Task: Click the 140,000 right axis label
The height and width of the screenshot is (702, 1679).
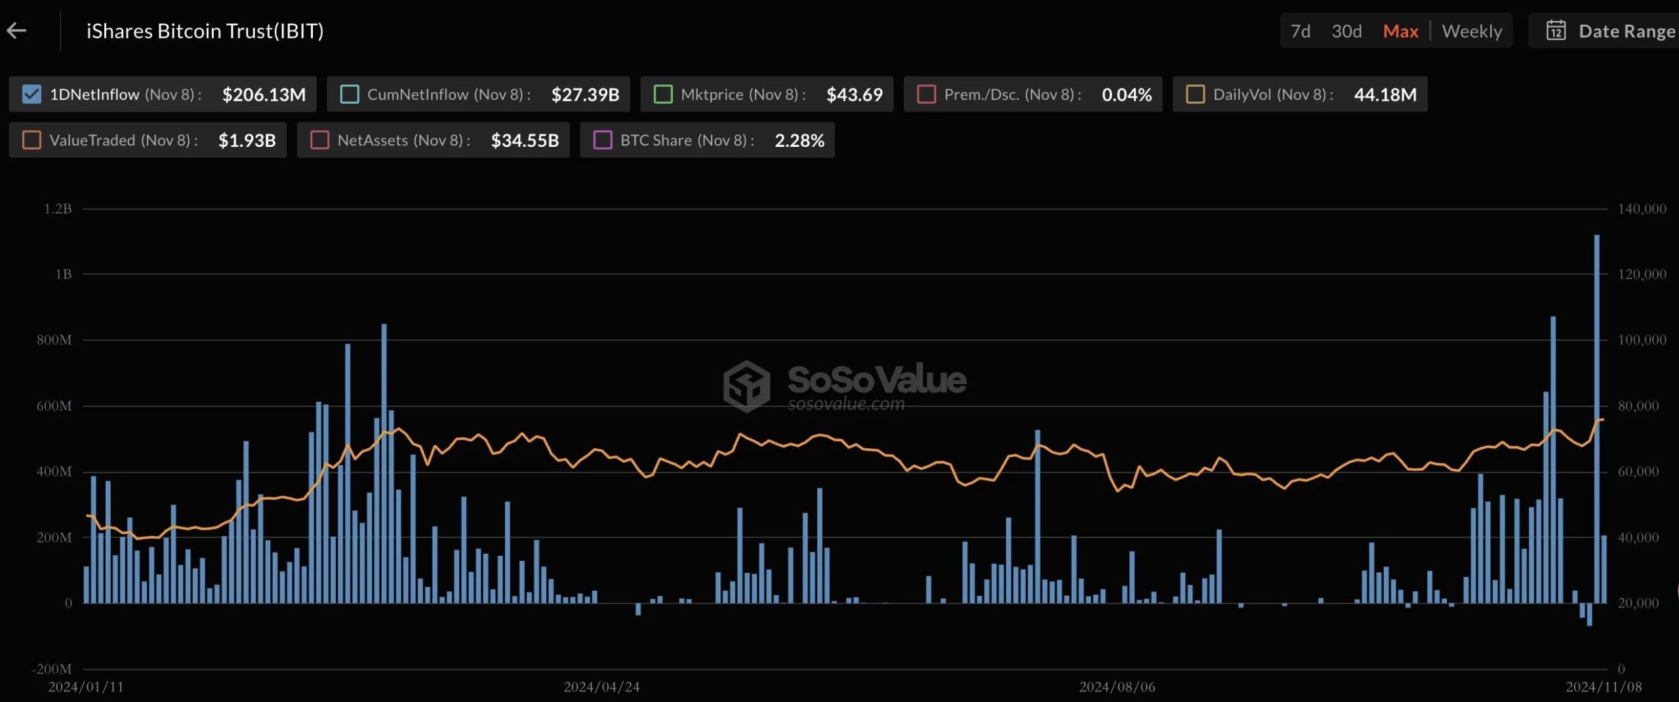Action: (x=1642, y=208)
